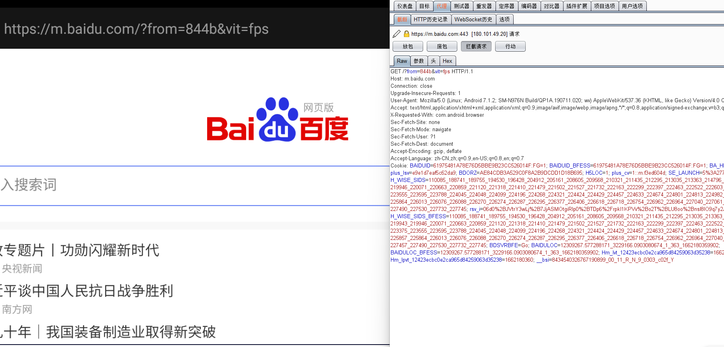Click the GET request line in the Raw editor
Screen dimensions: 724x347
pyautogui.click(x=432, y=71)
